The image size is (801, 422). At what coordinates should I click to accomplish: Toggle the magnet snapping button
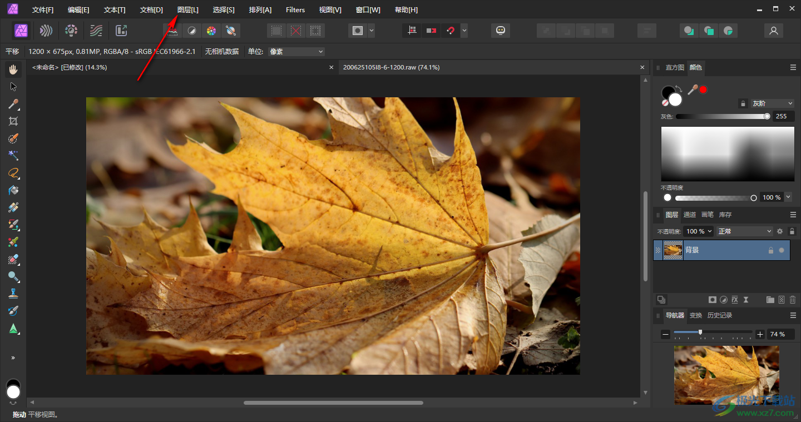(451, 31)
